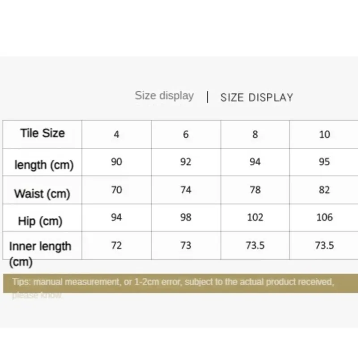The height and width of the screenshot is (358, 358).
Task: Click the uppercase 'SIZE DISPLAY' heading
Action: [x=256, y=98]
